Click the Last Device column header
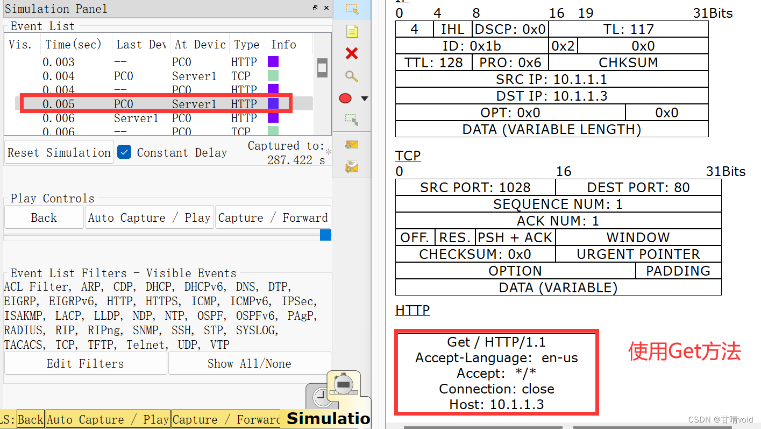This screenshot has height=429, width=761. 141,44
